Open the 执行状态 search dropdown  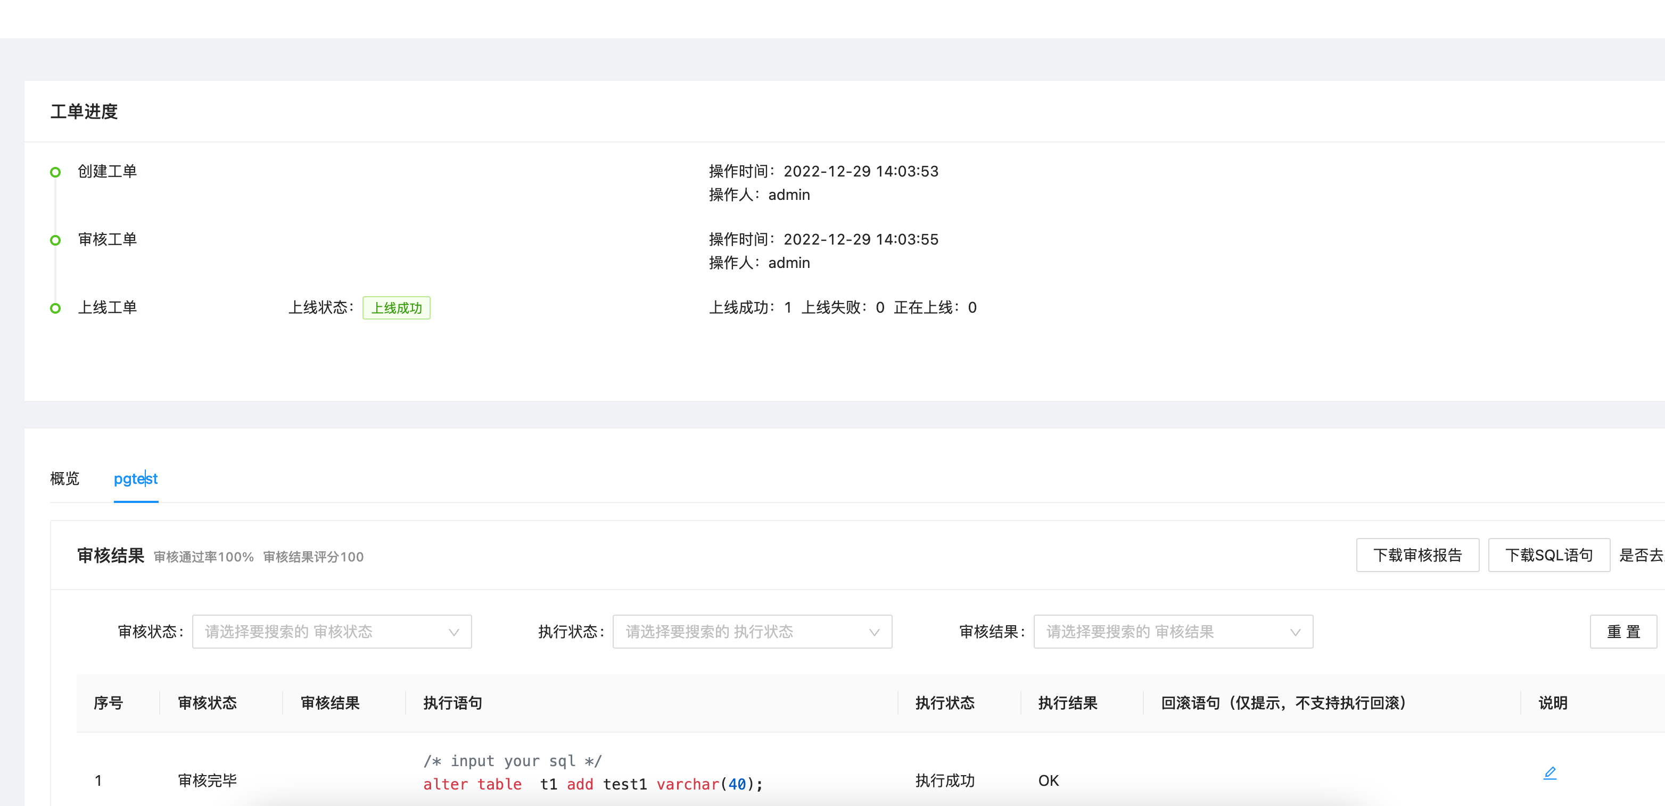pos(752,632)
